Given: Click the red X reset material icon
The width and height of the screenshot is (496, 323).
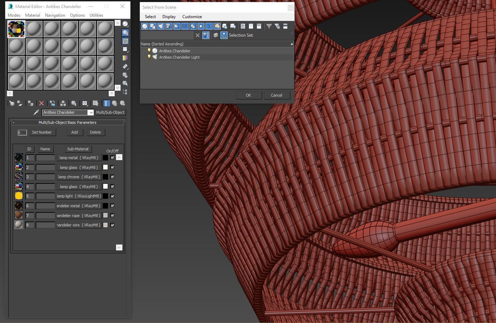Looking at the screenshot, I should click(41, 103).
